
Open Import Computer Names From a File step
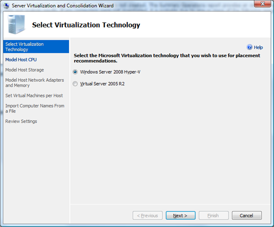(35, 108)
